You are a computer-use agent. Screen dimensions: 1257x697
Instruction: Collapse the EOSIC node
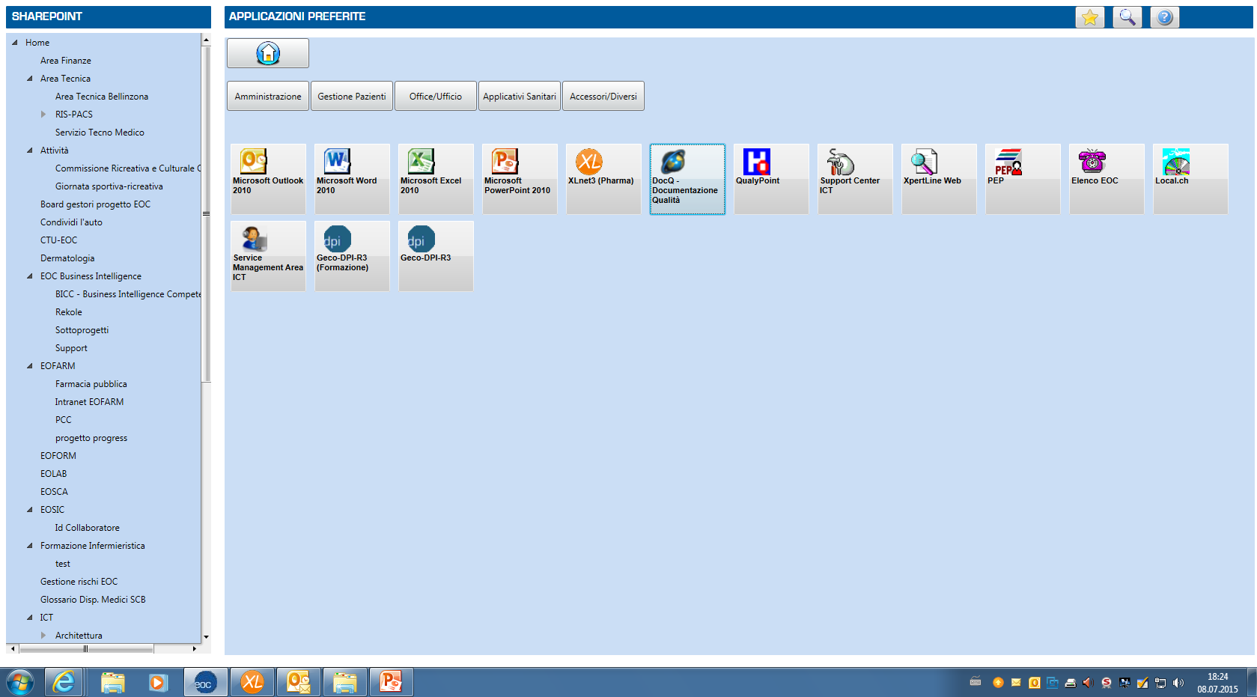30,510
